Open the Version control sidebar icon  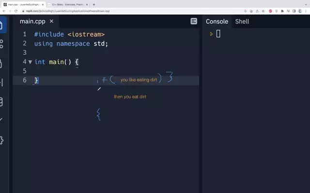1,44
